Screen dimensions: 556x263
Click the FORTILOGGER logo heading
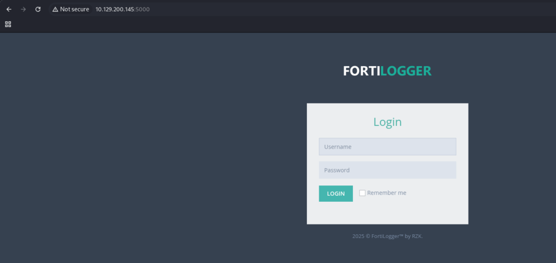[x=387, y=71]
